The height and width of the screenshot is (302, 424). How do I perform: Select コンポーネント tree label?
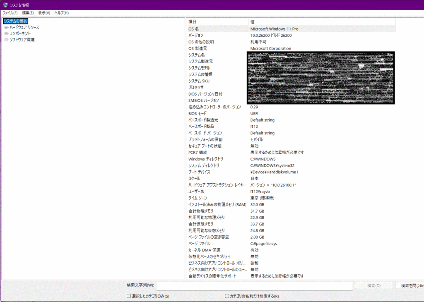click(x=20, y=34)
